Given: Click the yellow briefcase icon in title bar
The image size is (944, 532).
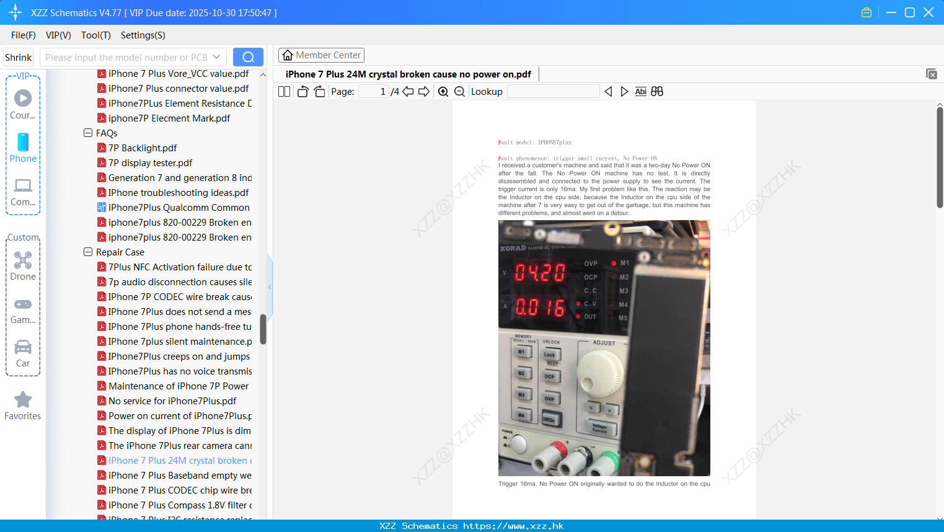Looking at the screenshot, I should (867, 12).
